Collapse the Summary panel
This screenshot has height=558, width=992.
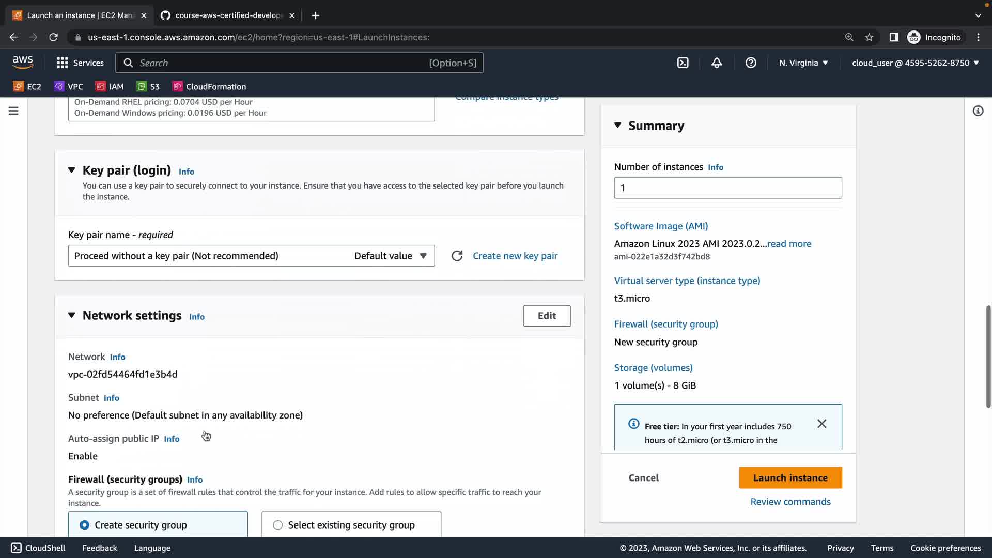(x=617, y=126)
